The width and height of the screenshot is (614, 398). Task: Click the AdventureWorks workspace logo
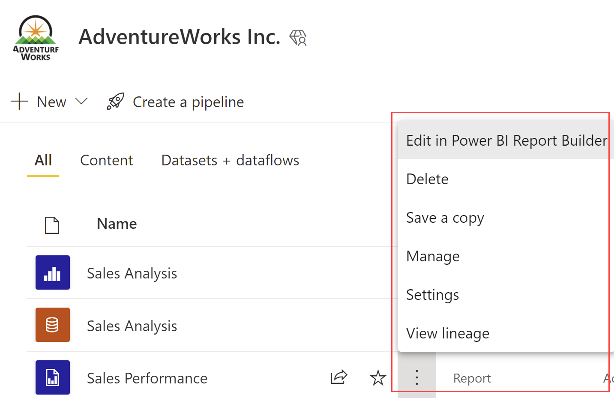pos(36,38)
